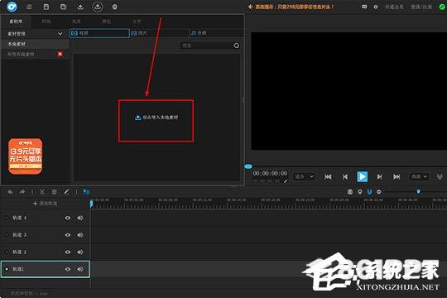447x298 pixels.
Task: Click play in the preview controls
Action: (363, 177)
